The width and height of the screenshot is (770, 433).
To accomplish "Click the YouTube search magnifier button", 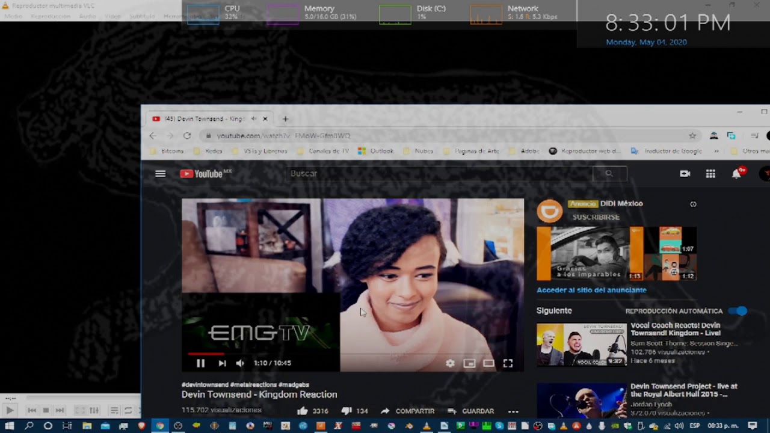I will click(609, 174).
